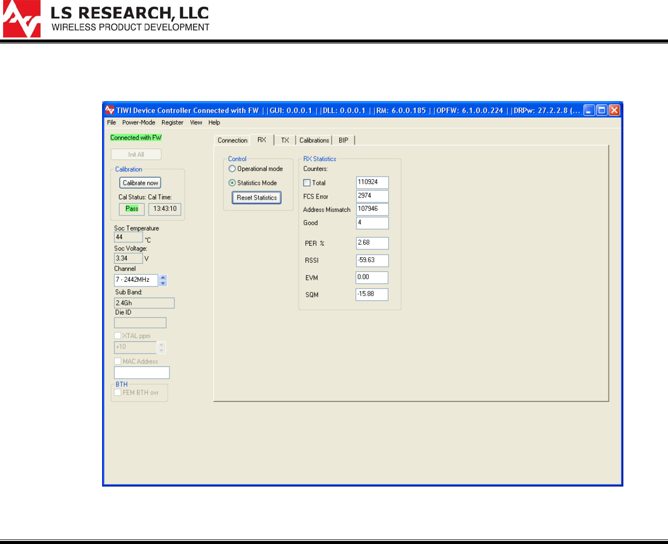Click the XTAL ppm value field
Viewport: 668px width, 544px height.
point(135,347)
